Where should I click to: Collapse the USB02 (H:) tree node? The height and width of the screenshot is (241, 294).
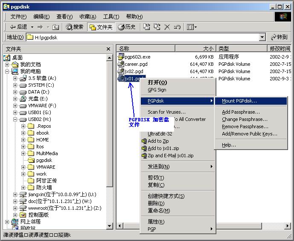(x=15, y=119)
